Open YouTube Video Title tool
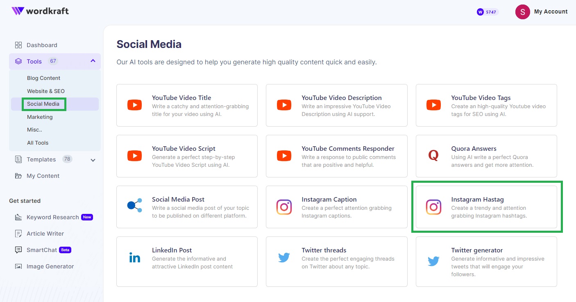The width and height of the screenshot is (576, 302). coord(187,105)
